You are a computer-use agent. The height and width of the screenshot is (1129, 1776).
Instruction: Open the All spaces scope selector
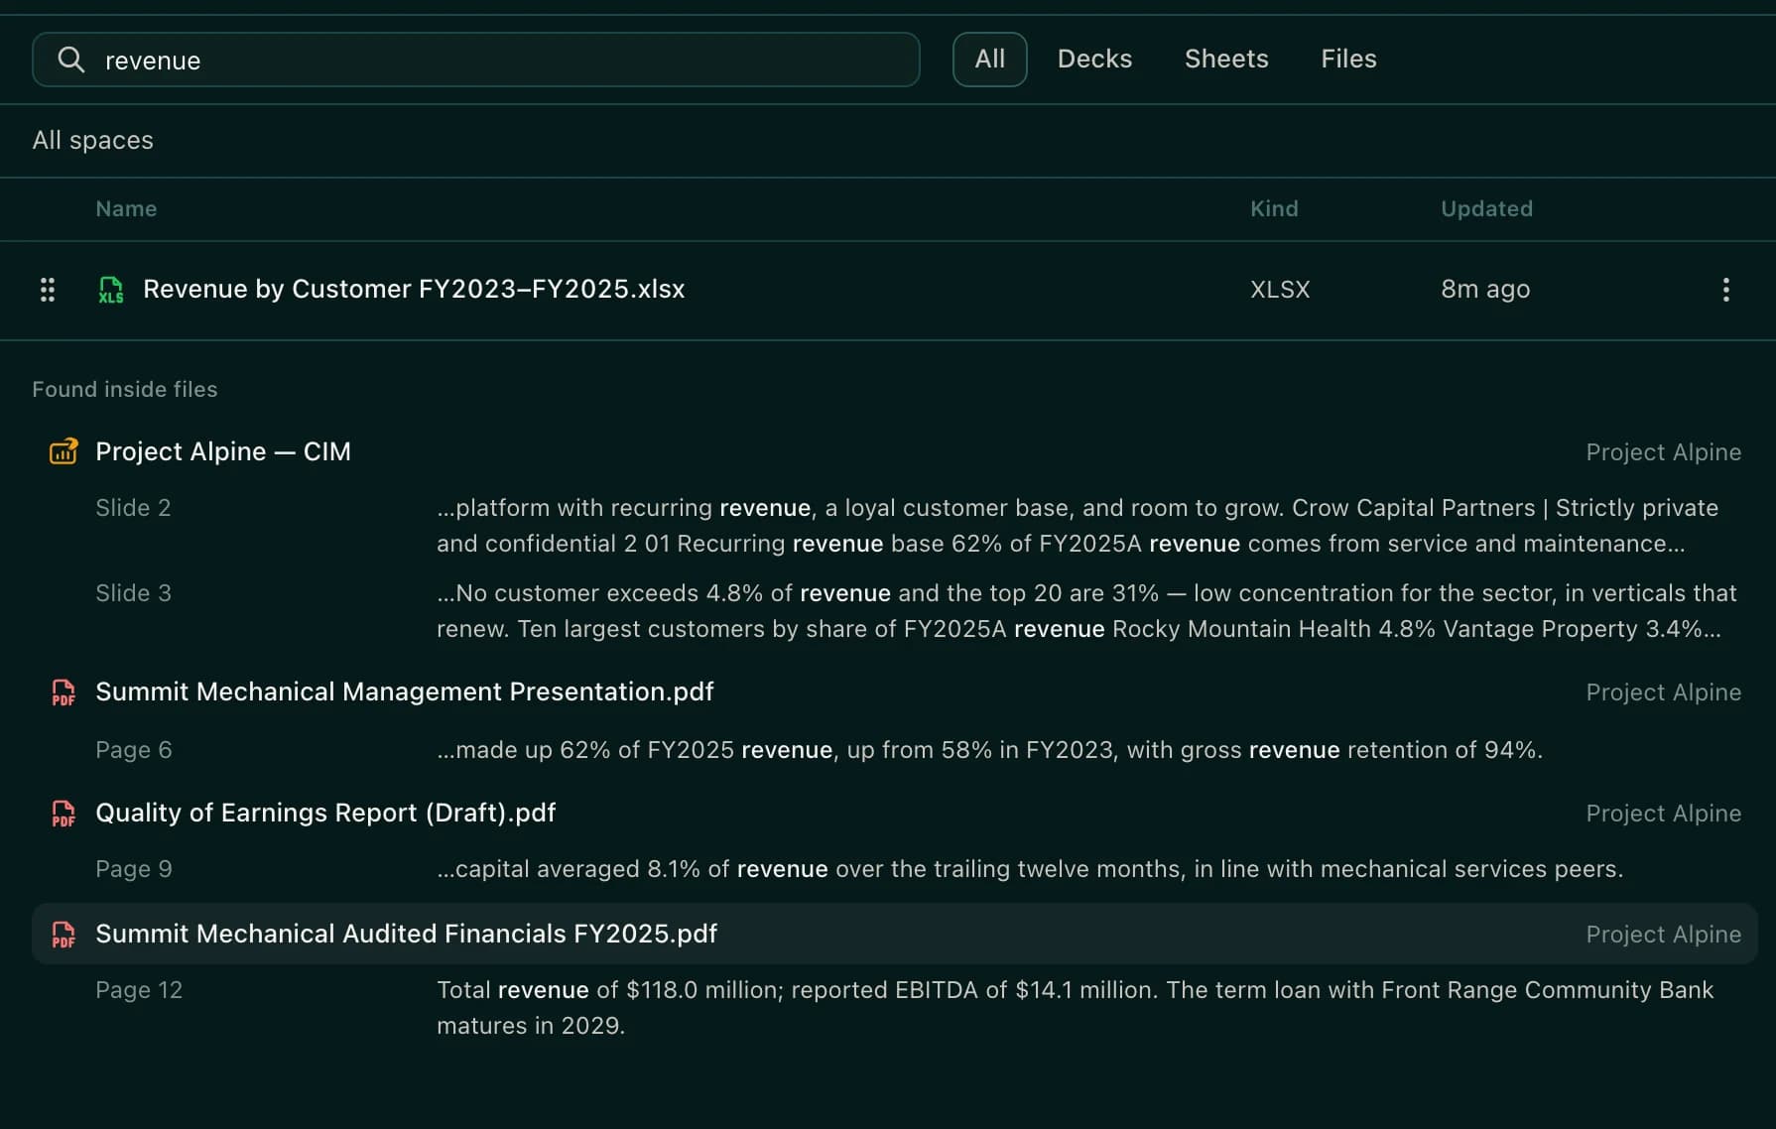coord(93,141)
